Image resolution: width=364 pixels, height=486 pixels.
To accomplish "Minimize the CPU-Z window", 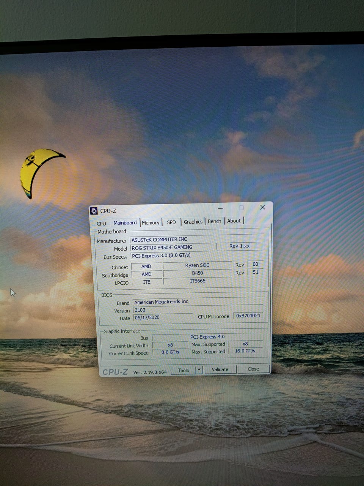I will 221,208.
